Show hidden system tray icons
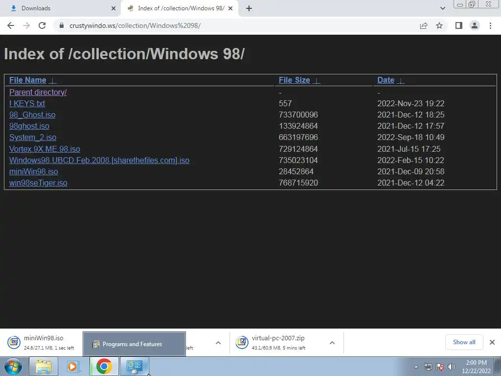501x376 pixels. pyautogui.click(x=416, y=367)
